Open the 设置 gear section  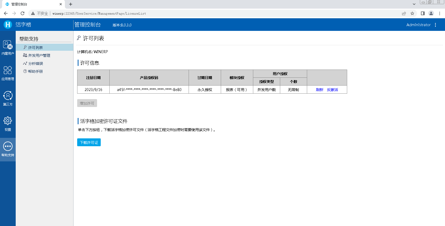(8, 124)
